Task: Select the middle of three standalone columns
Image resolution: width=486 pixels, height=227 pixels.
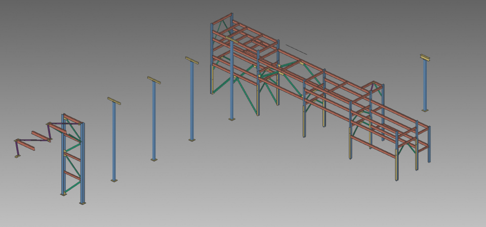Action: [154, 121]
